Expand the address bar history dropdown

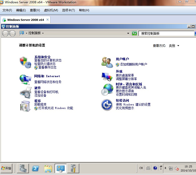tap(128, 33)
